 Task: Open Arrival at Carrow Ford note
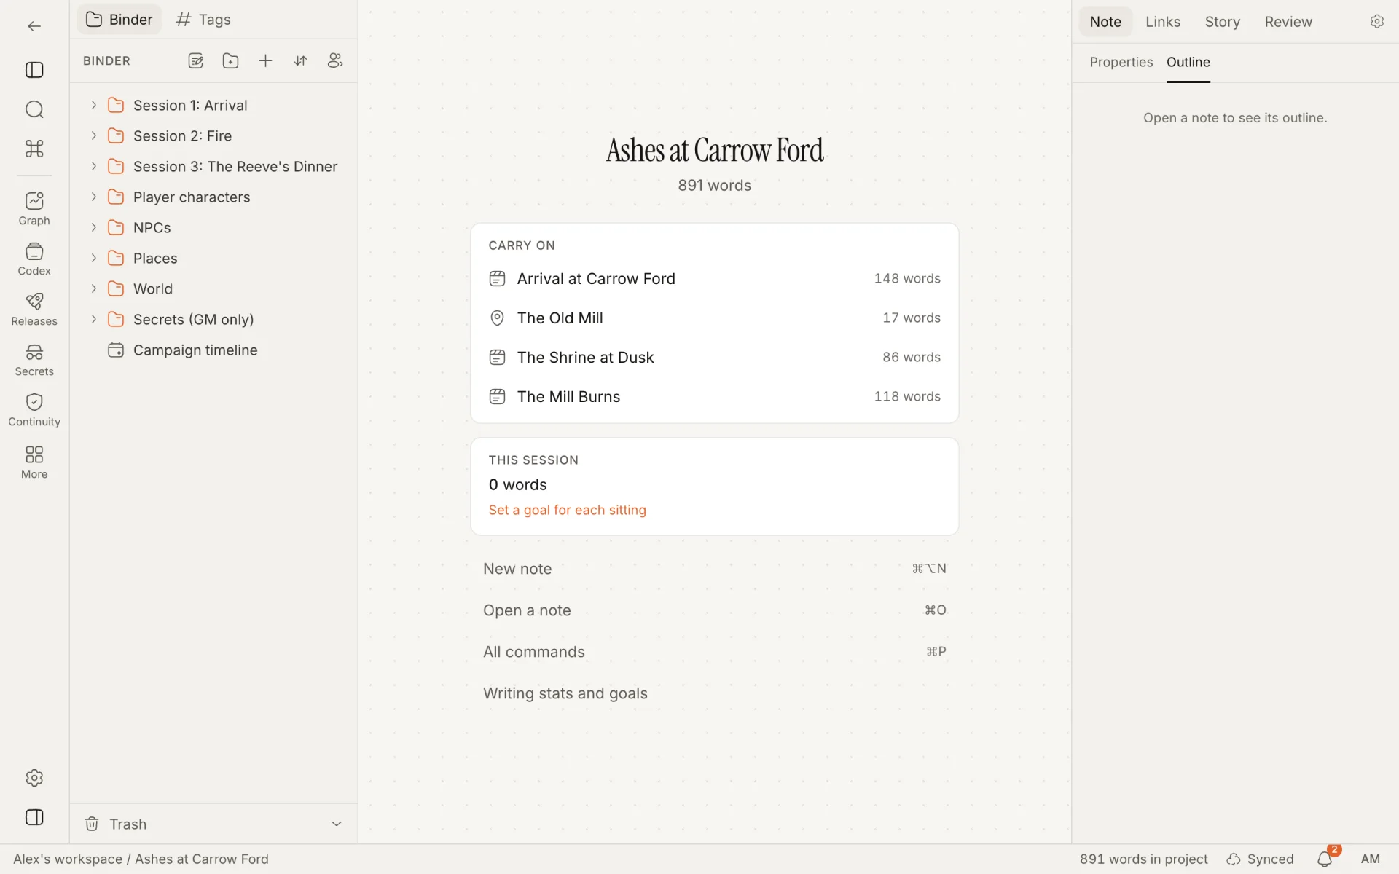714,278
